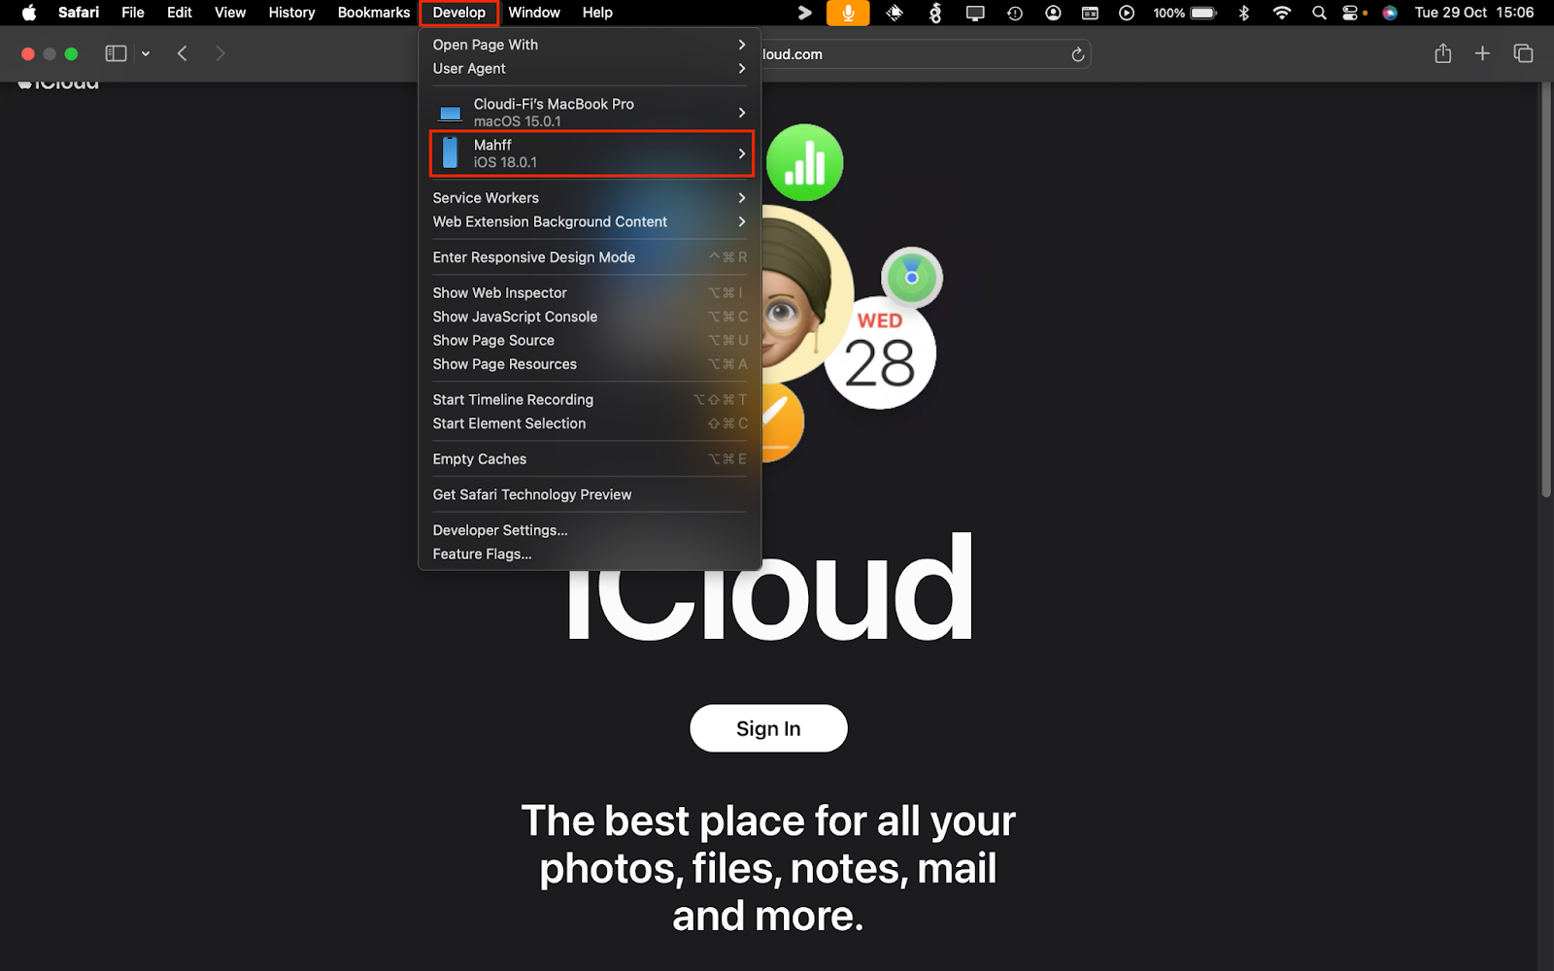1554x971 pixels.
Task: Click the screen mirroring menu bar icon
Action: click(x=973, y=13)
